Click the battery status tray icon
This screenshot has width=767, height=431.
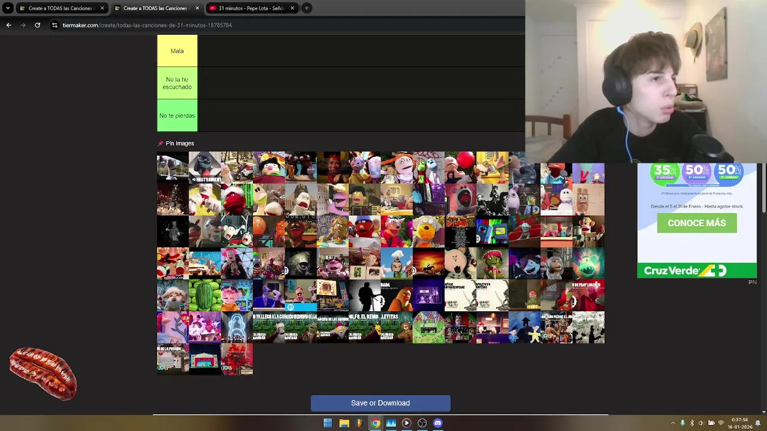point(711,423)
